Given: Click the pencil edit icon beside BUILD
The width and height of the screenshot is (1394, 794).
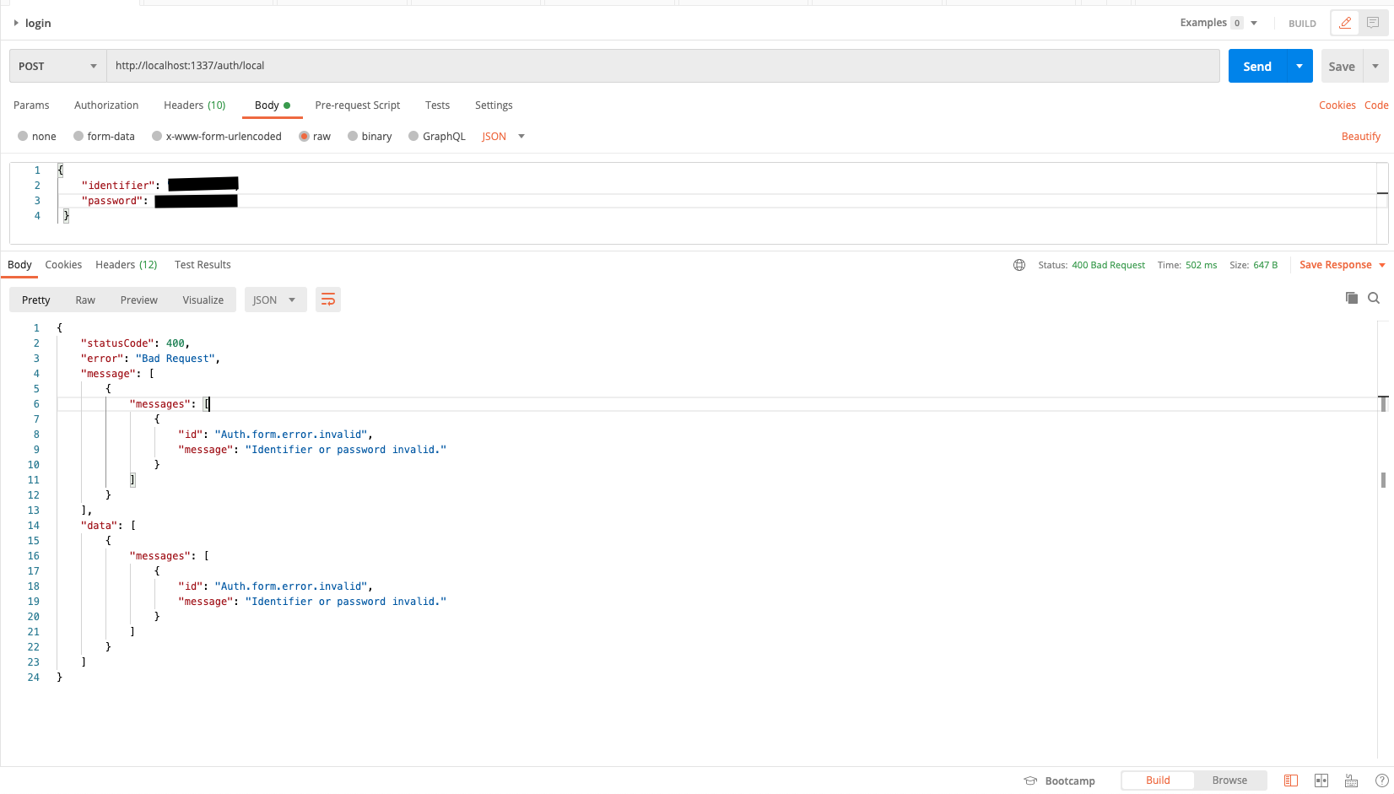Looking at the screenshot, I should coord(1345,23).
